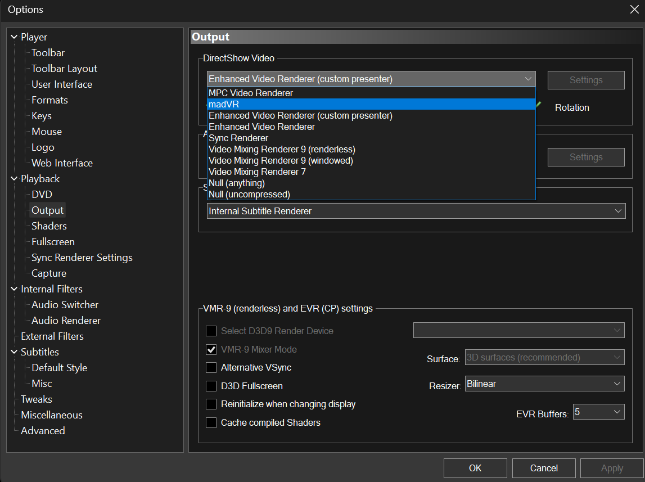Select Sync Renderer option
The height and width of the screenshot is (482, 645).
[371, 138]
